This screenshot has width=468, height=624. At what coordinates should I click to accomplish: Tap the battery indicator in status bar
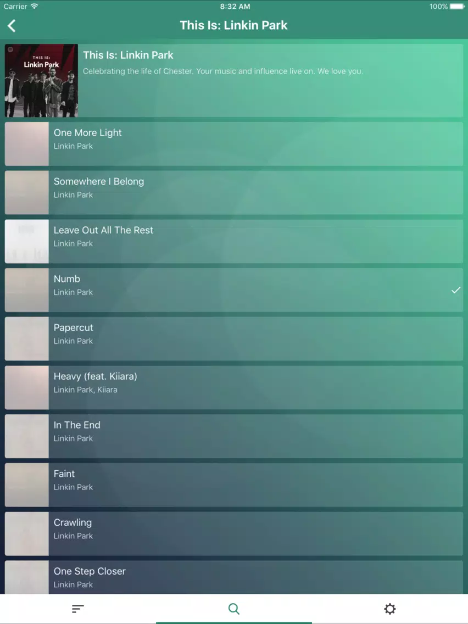click(457, 7)
